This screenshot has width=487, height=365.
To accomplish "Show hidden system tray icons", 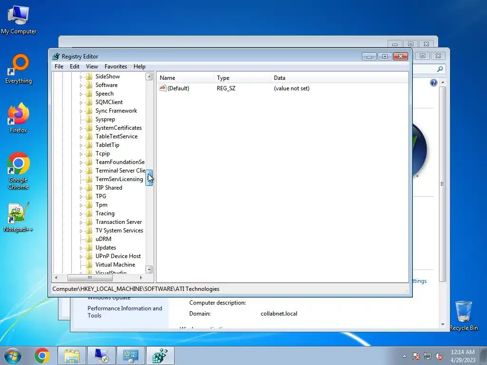I will point(404,356).
